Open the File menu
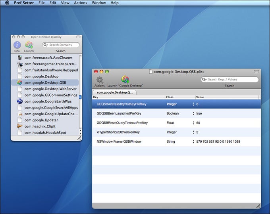This screenshot has height=214, width=270. (x=42, y=3)
